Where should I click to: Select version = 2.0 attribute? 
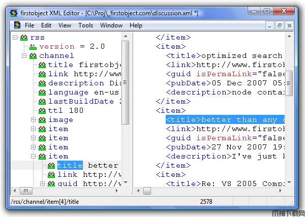(72, 46)
